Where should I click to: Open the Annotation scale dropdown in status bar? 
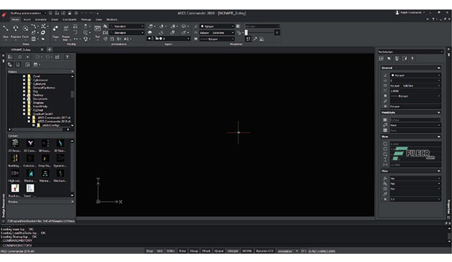(288, 251)
